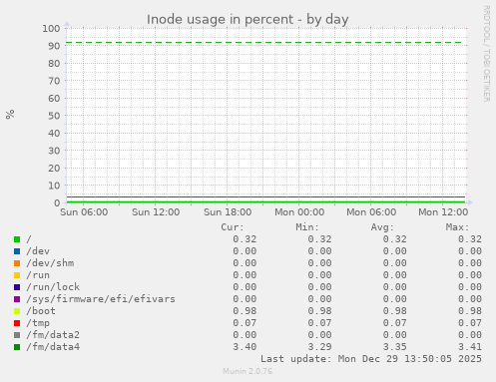Click the Avg value 3.35 for /fm/data4
Image resolution: width=496 pixels, height=382 pixels.
394,347
